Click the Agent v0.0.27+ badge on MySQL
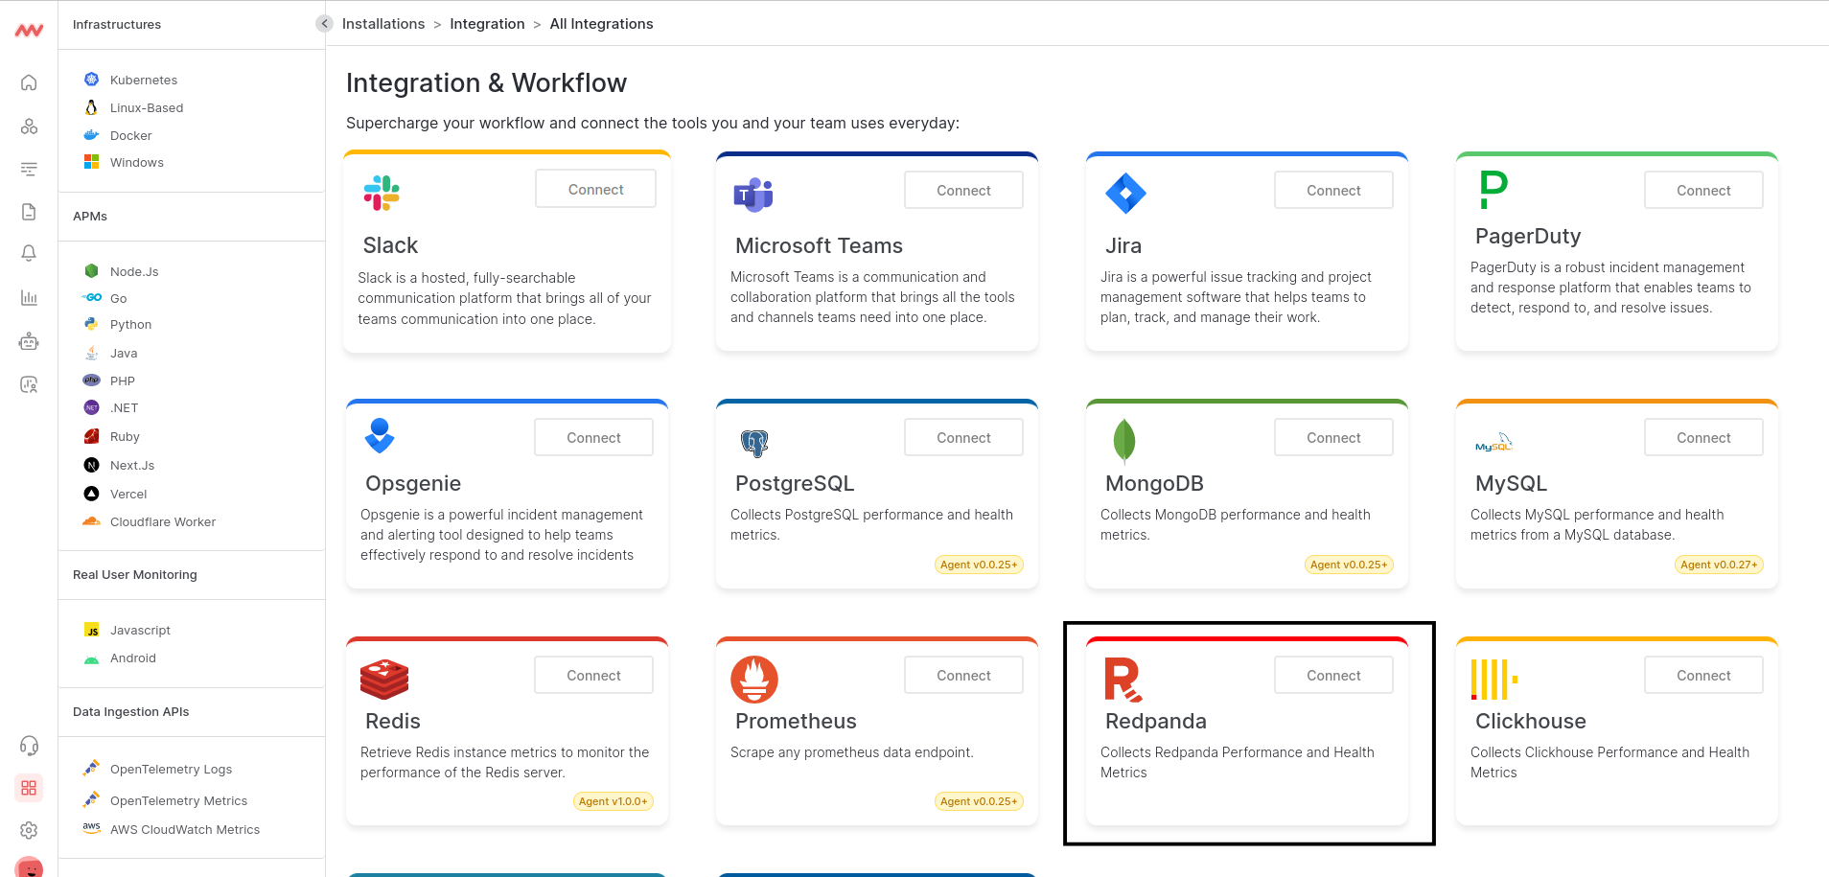 [x=1719, y=565]
